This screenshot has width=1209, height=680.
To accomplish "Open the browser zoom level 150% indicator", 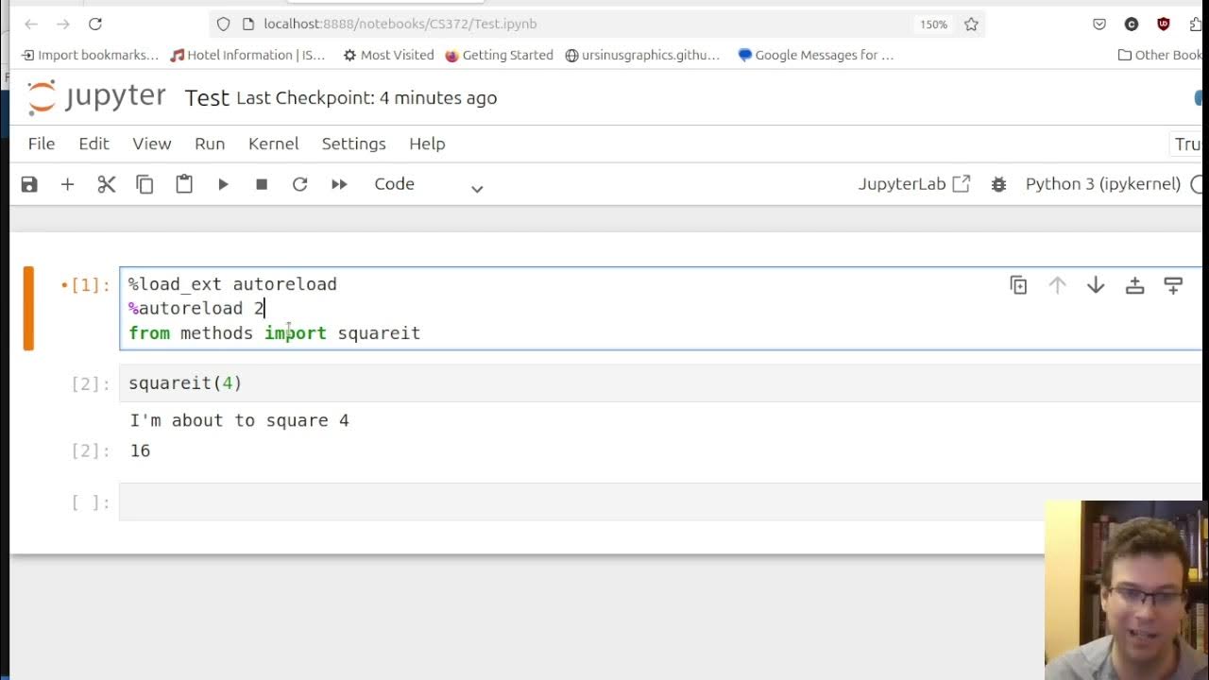I will [933, 24].
